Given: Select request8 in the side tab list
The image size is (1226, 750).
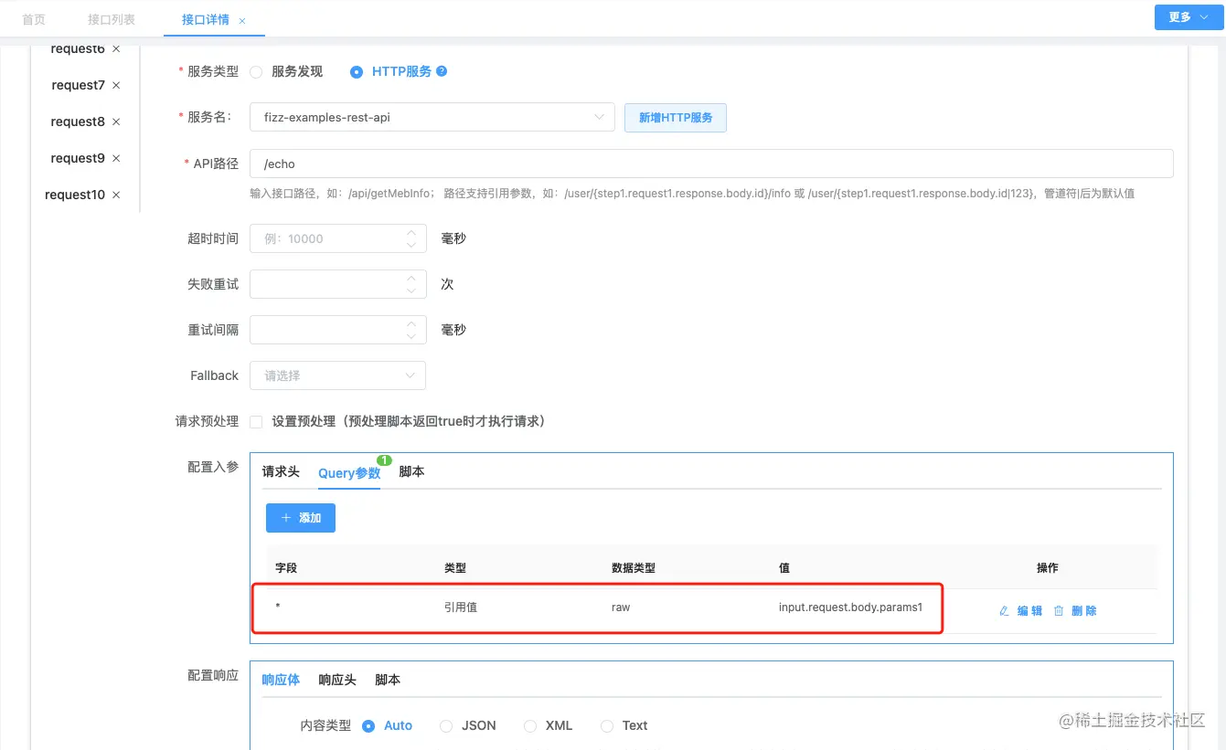Looking at the screenshot, I should 78,122.
